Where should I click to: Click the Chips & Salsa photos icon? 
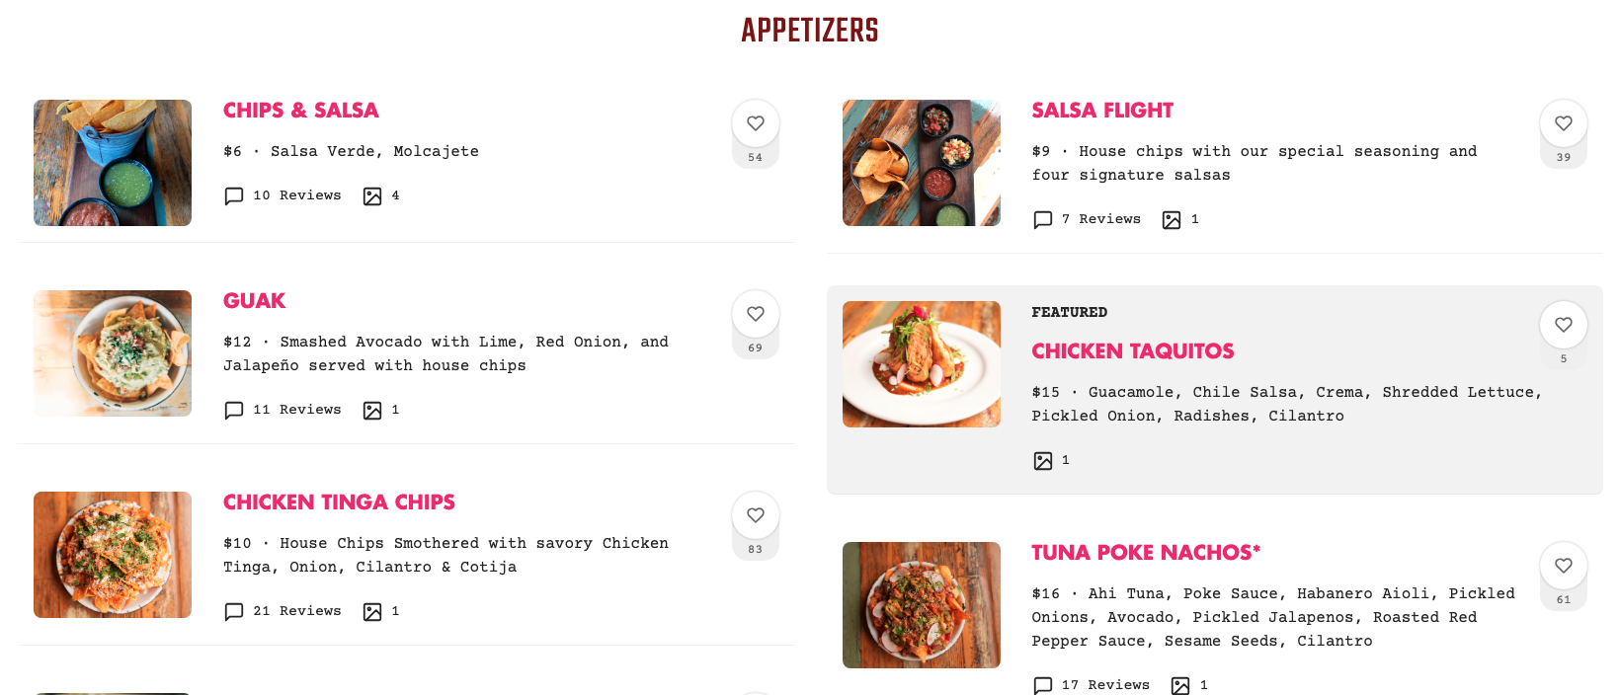pos(372,196)
